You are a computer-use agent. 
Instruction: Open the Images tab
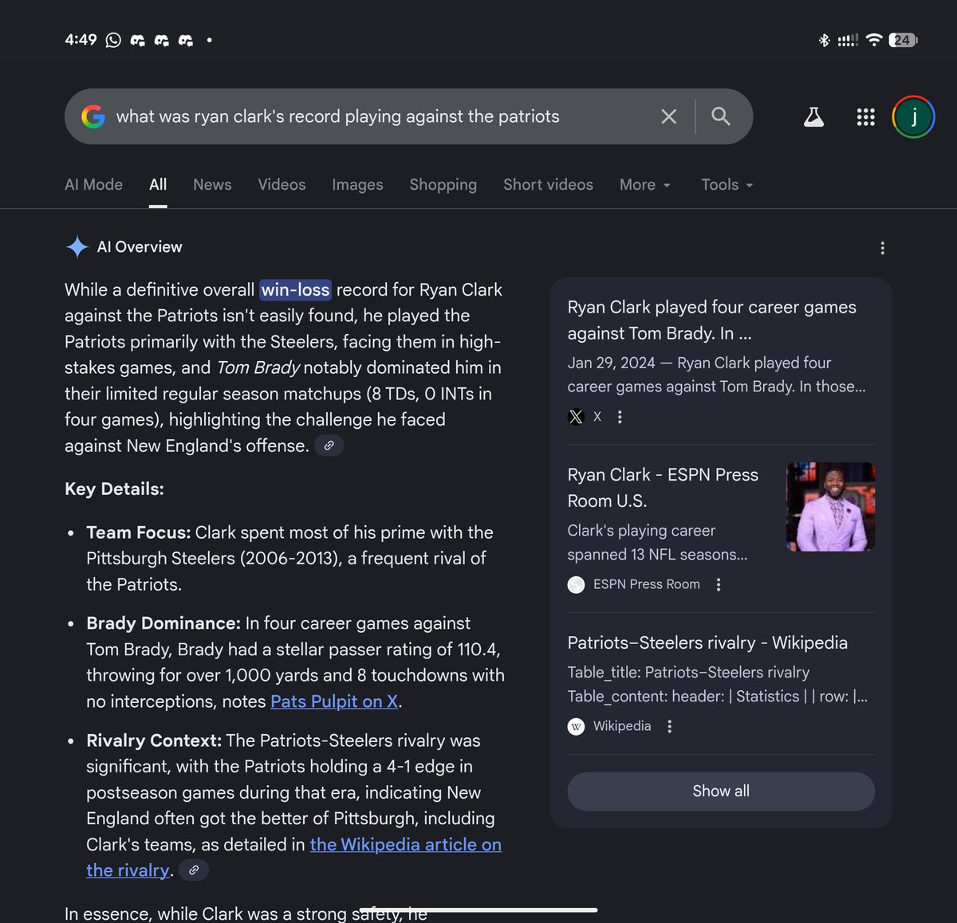point(357,184)
